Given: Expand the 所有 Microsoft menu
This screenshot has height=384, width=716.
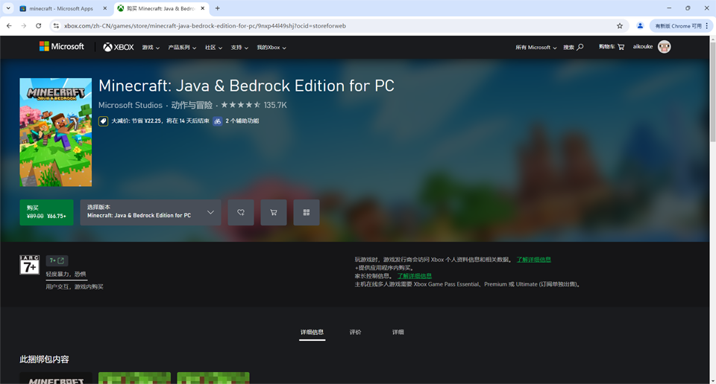Looking at the screenshot, I should [536, 48].
